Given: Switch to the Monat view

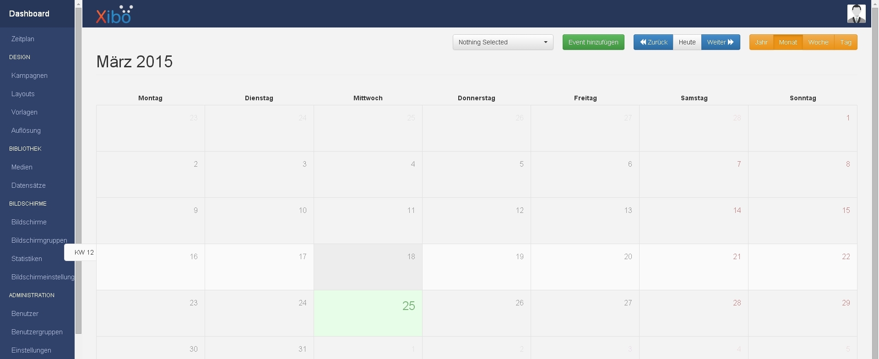Looking at the screenshot, I should 787,42.
